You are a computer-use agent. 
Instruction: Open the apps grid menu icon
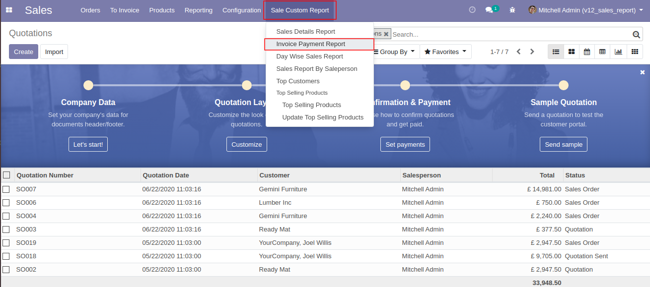9,10
